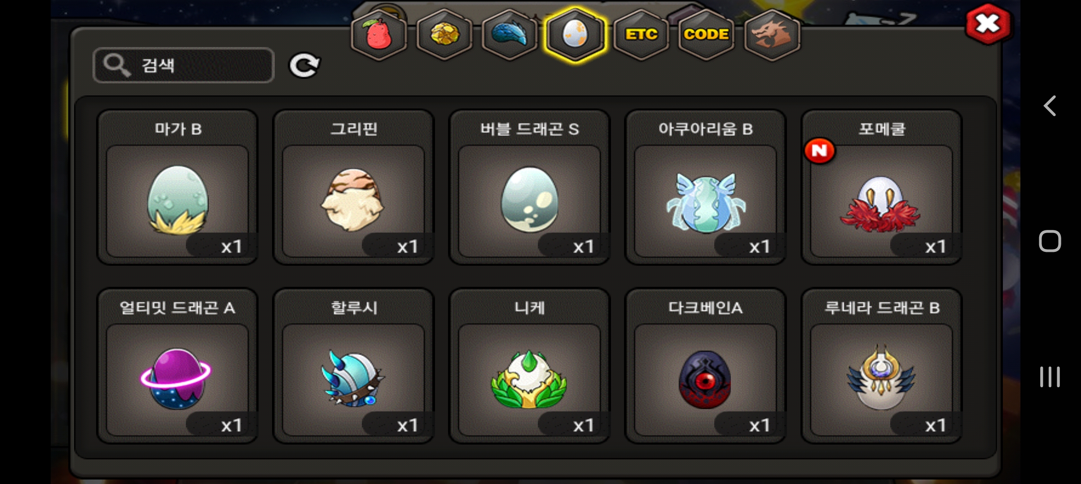
Task: Switch to the CODE tab
Action: (x=706, y=35)
